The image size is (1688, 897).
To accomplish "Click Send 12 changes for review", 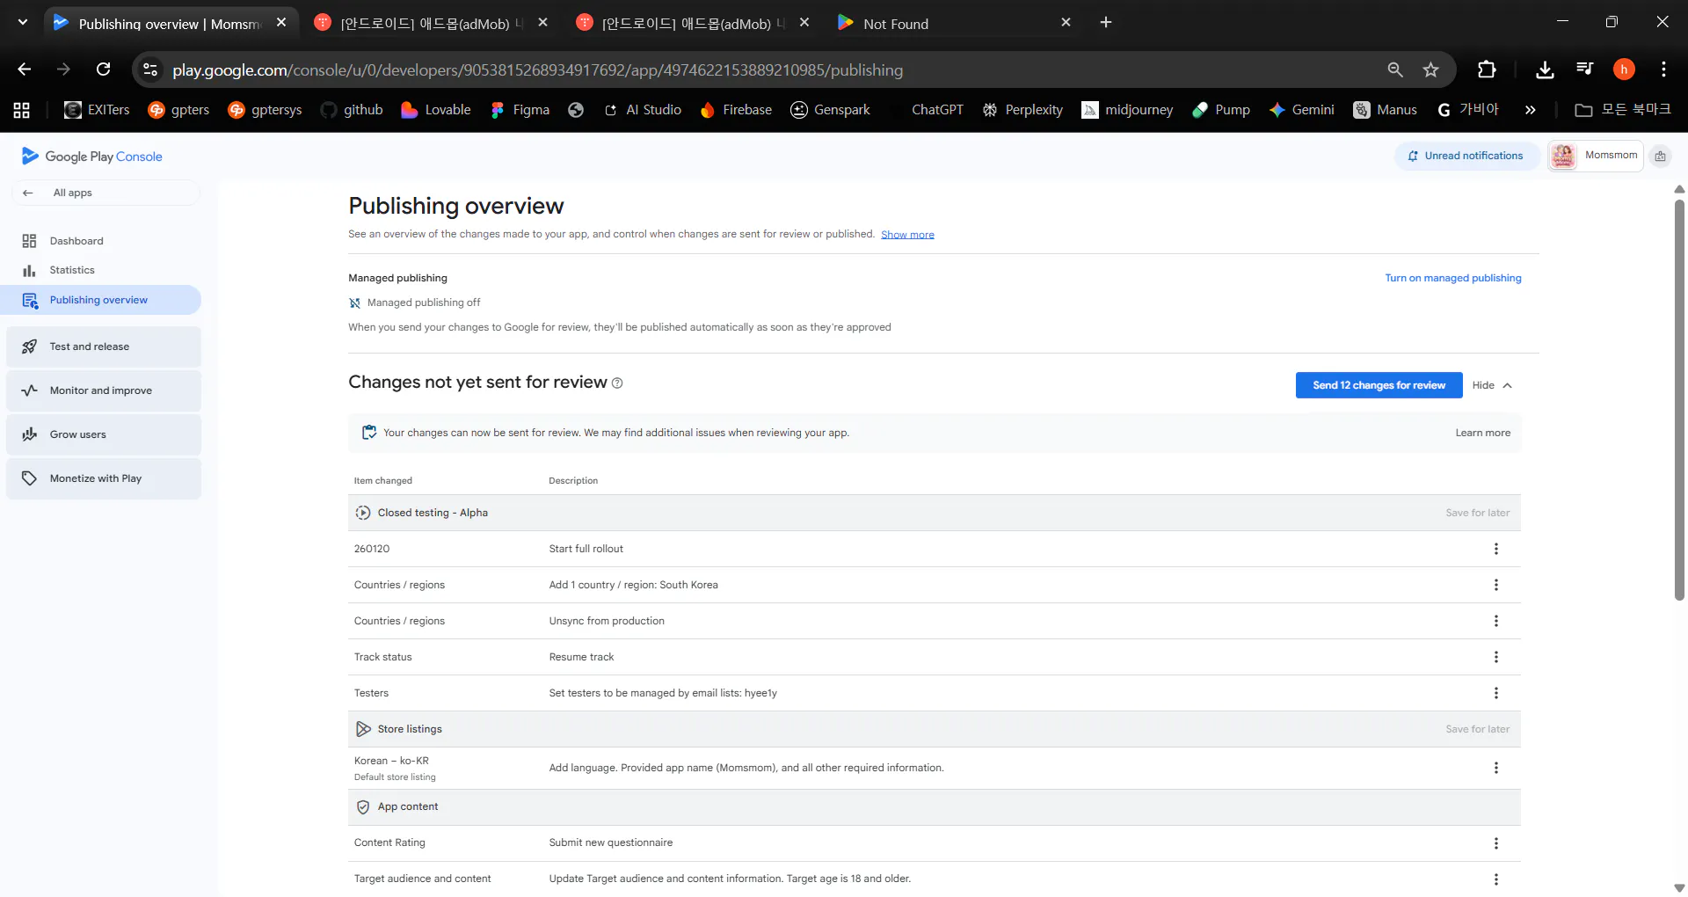I will click(x=1379, y=385).
